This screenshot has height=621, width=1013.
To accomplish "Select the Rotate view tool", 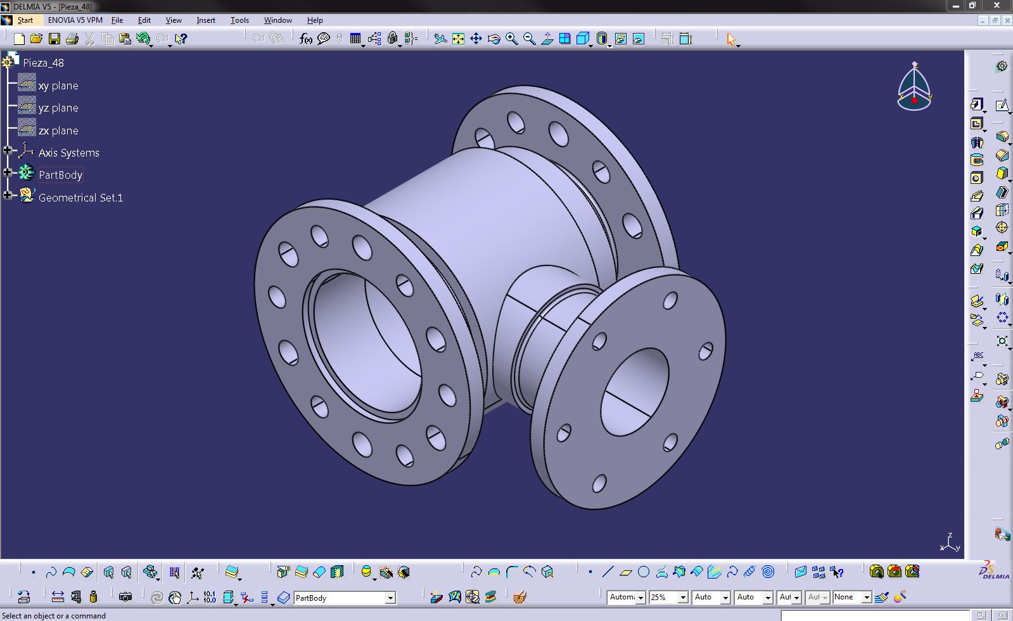I will click(494, 39).
